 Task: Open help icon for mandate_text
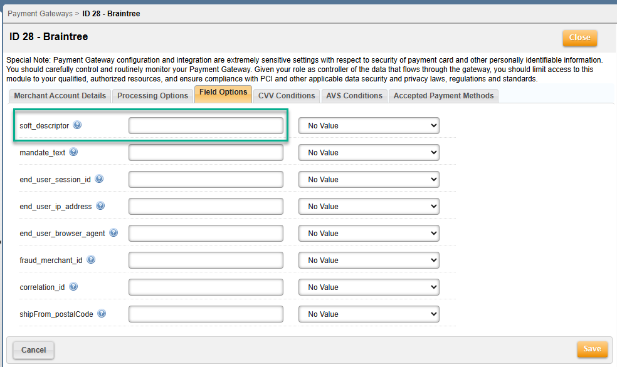pyautogui.click(x=73, y=152)
